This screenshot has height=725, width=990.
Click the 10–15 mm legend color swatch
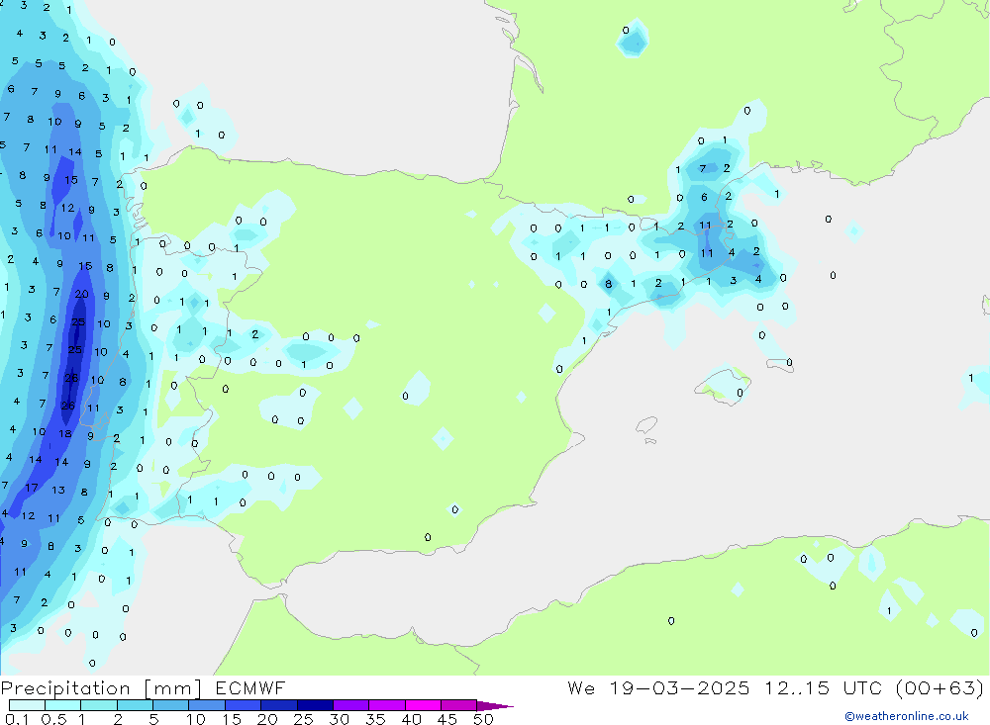tap(207, 705)
